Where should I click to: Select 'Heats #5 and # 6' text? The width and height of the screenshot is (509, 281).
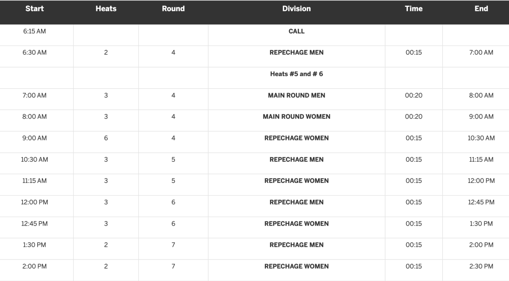(x=296, y=74)
